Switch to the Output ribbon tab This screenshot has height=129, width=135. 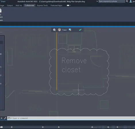pos(10,5)
